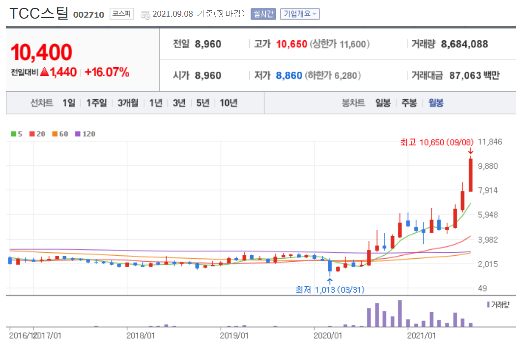This screenshot has width=516, height=349.
Task: Click the 거래량 8,684,088 volume value
Action: (x=464, y=44)
